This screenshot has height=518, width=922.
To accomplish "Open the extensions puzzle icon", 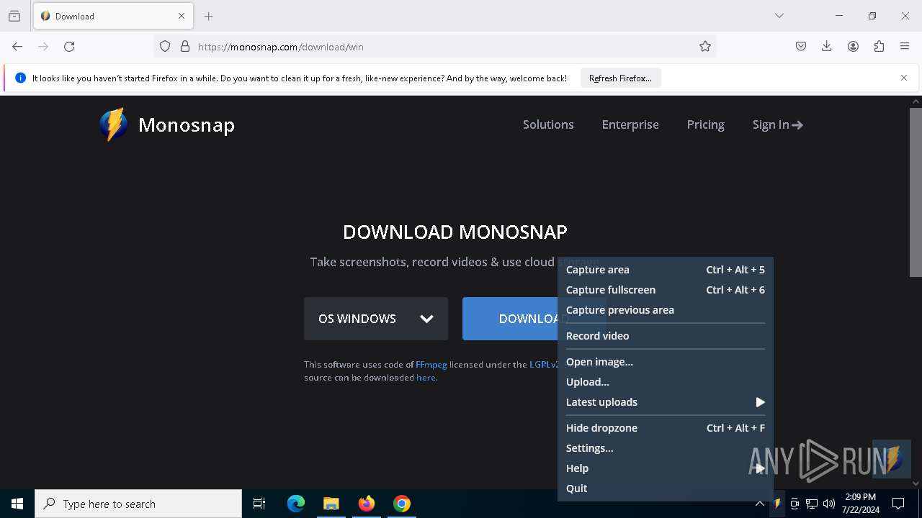I will (879, 47).
